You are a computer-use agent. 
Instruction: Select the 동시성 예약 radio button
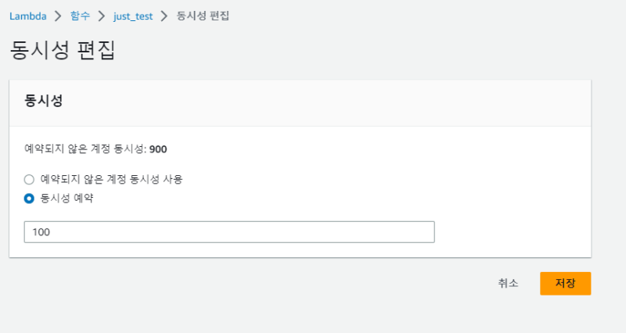(30, 199)
